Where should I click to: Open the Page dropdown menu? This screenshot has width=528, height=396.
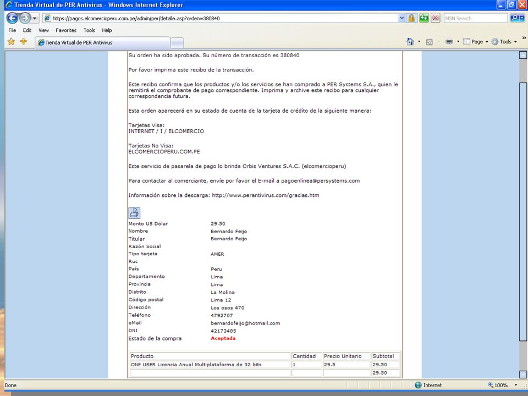[475, 41]
